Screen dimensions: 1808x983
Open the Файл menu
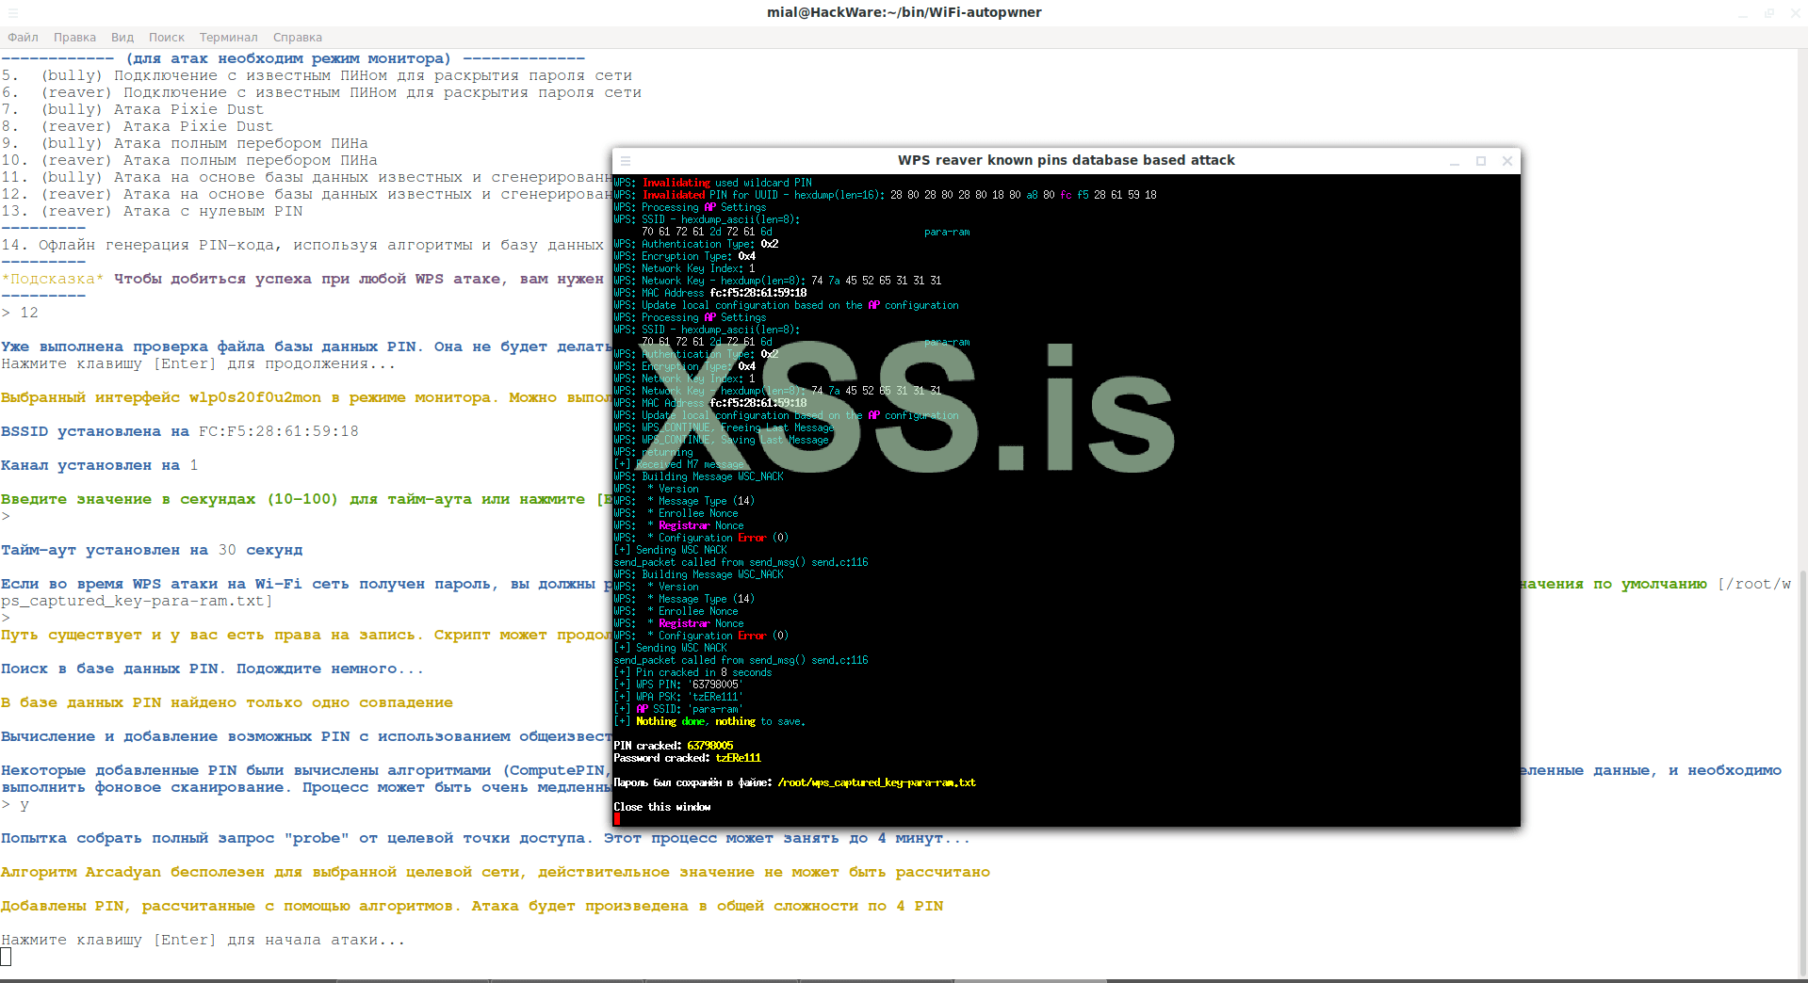pyautogui.click(x=23, y=38)
